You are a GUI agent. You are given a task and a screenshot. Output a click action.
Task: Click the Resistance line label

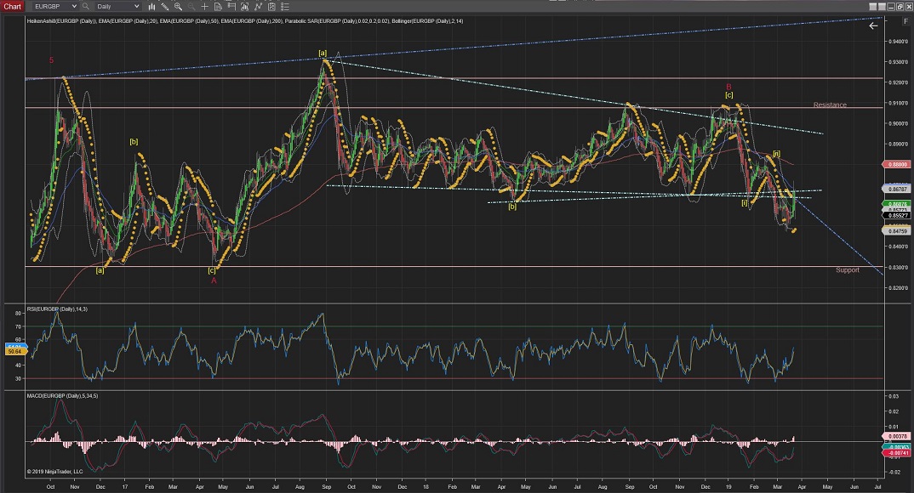click(x=830, y=105)
